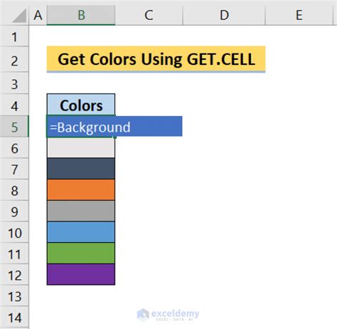Screen dimensions: 337x329
Task: Click the Colors header cell
Action: click(81, 105)
